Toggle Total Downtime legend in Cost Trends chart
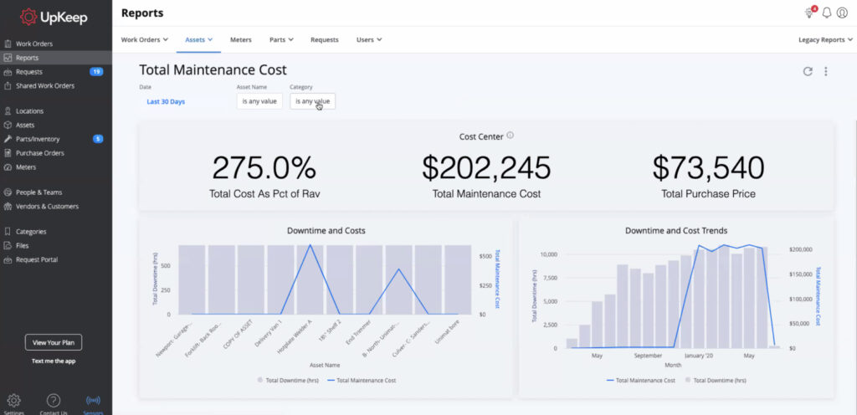 tap(714, 380)
